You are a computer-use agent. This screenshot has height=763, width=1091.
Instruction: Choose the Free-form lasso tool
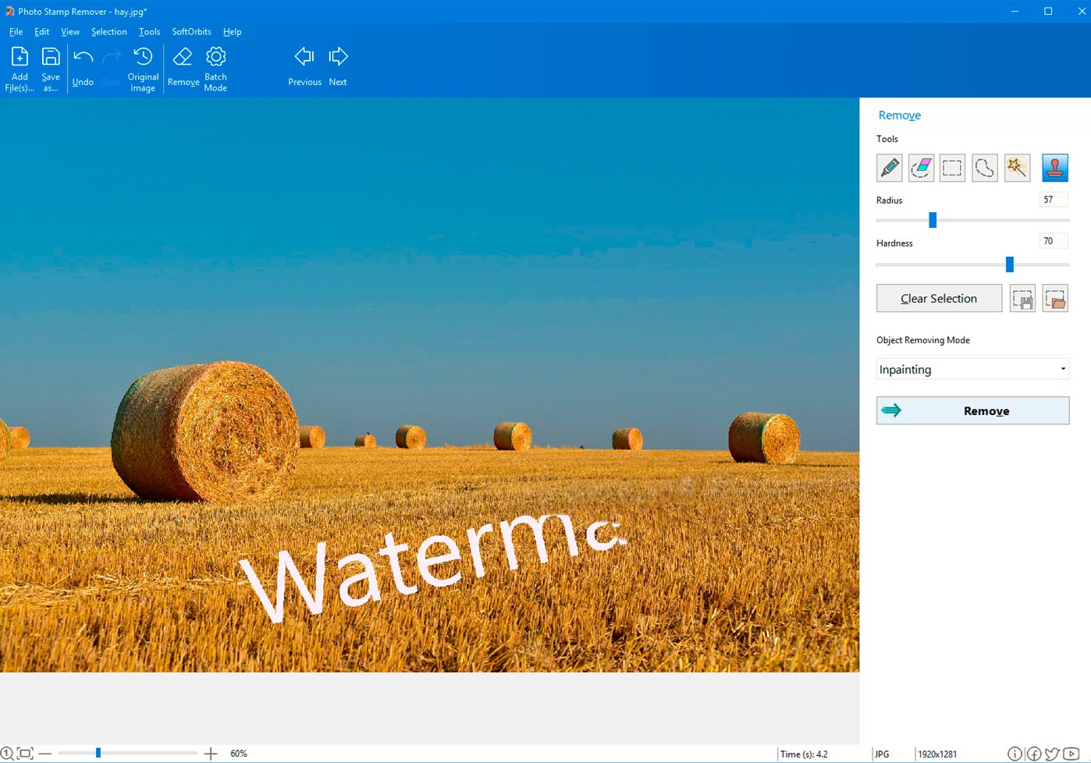985,168
